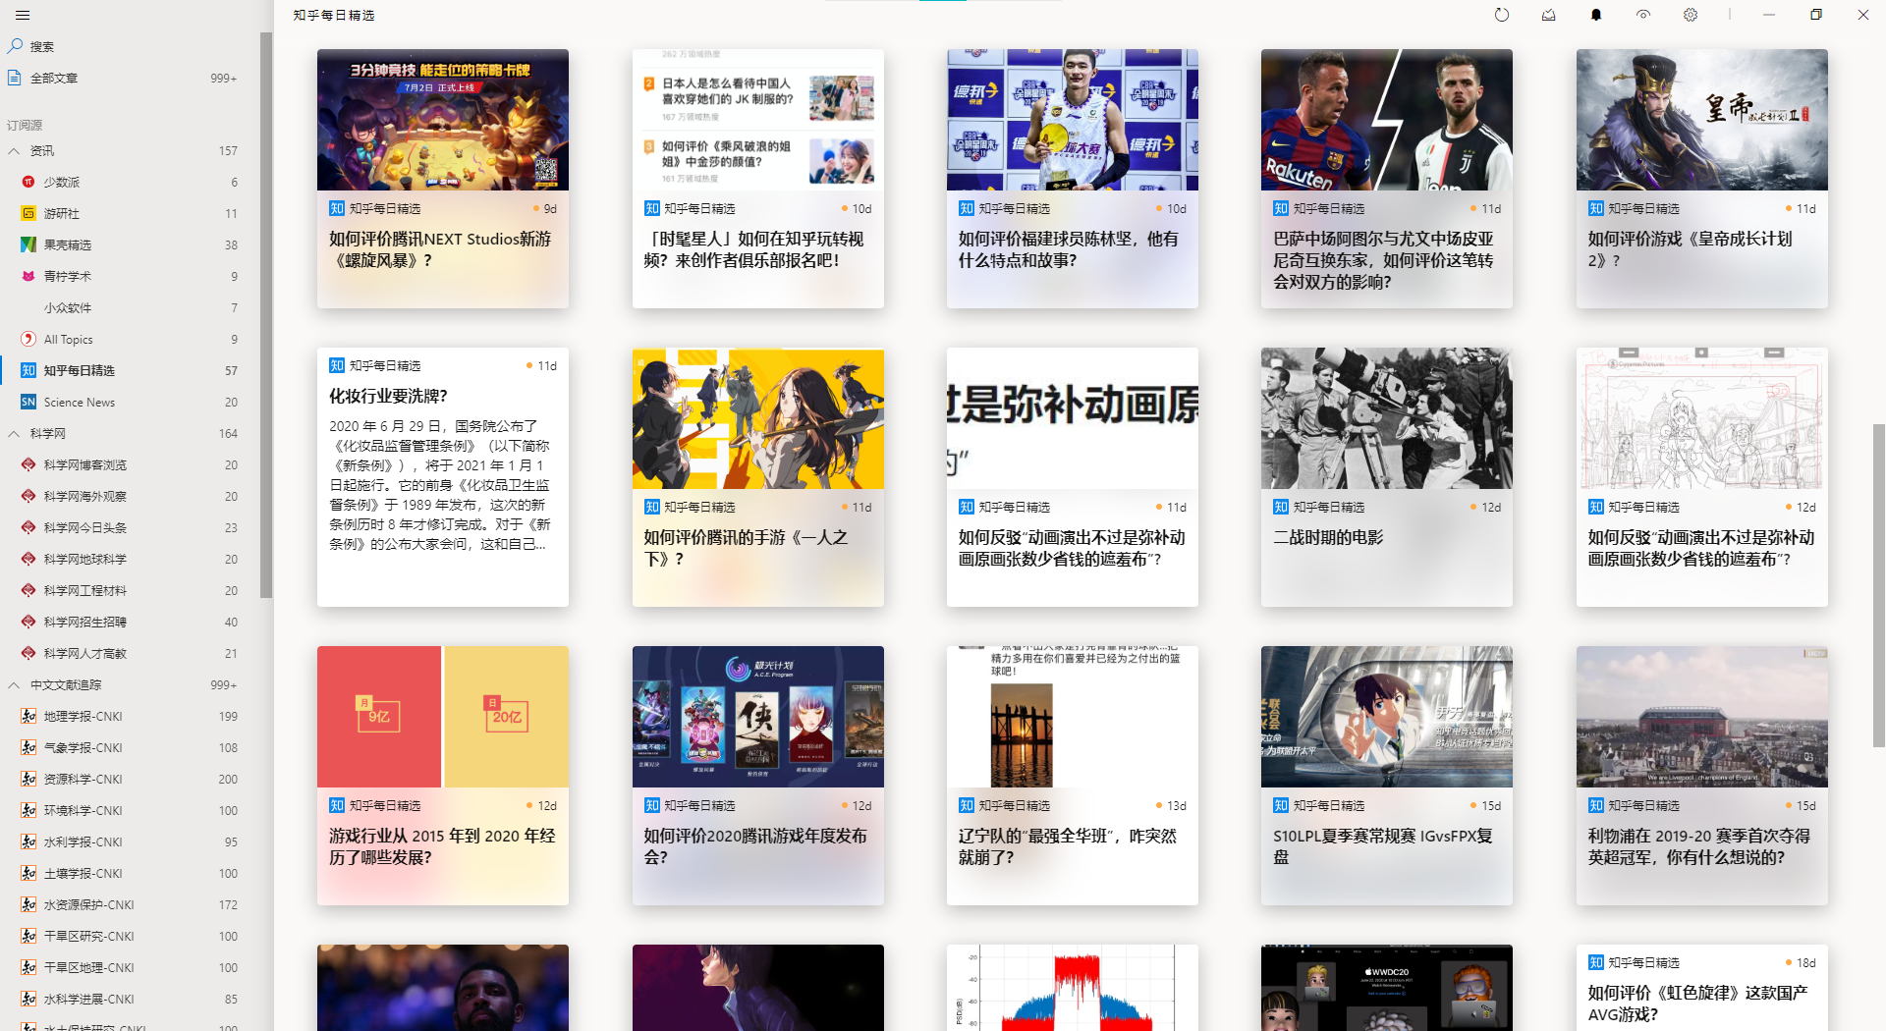Open notification settings with the bell icon

pos(1595,15)
